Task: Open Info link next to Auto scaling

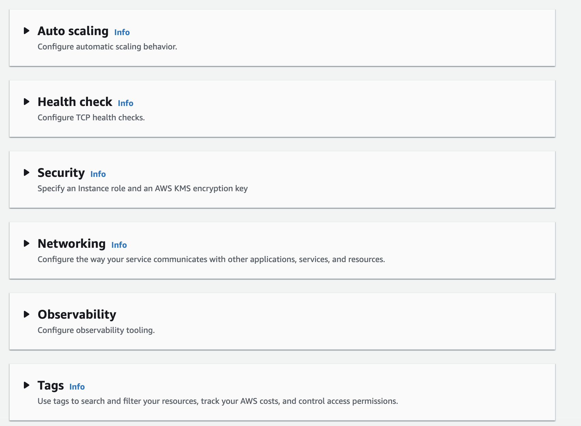Action: (122, 32)
